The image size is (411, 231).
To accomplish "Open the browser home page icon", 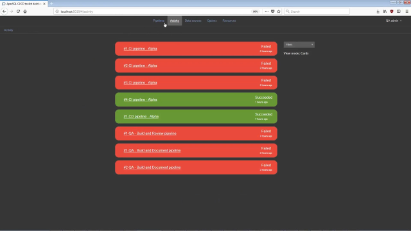I will click(x=25, y=12).
